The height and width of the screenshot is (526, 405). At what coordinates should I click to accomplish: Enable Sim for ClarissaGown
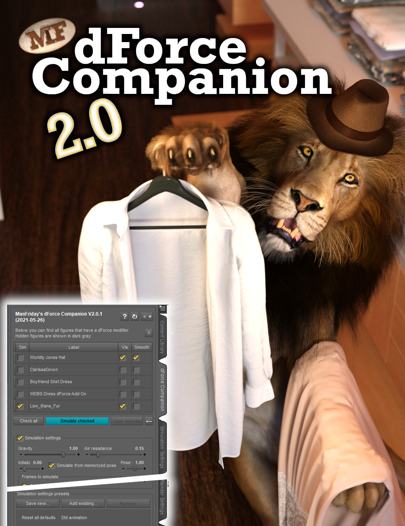(x=20, y=370)
